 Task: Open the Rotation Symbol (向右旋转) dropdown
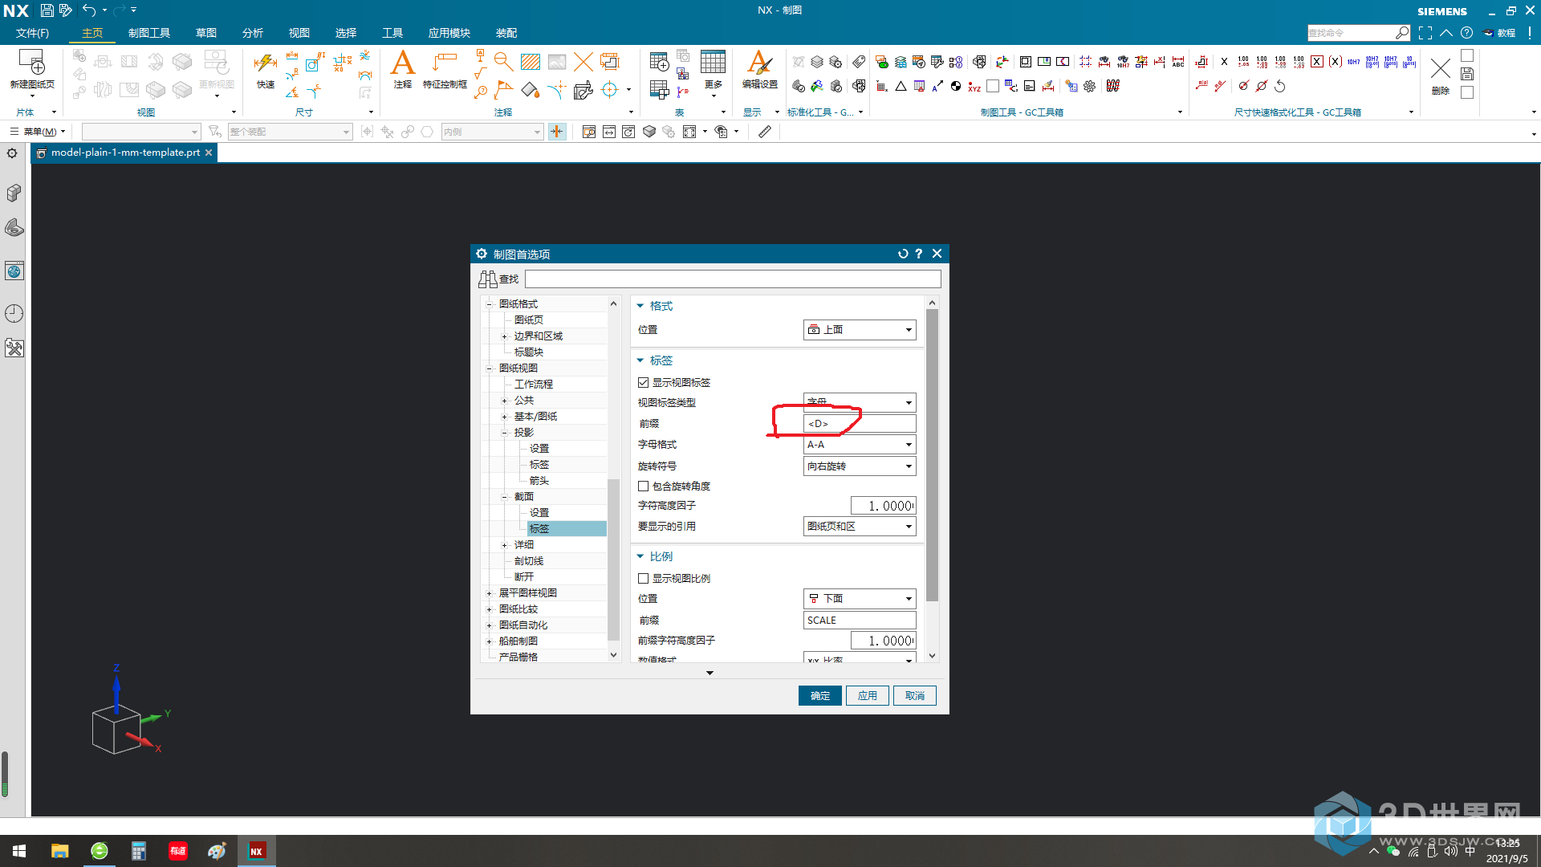(x=860, y=466)
